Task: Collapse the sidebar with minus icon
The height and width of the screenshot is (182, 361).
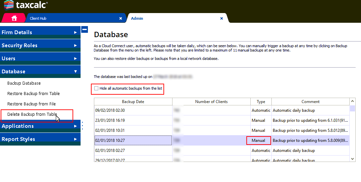Action: (85, 29)
